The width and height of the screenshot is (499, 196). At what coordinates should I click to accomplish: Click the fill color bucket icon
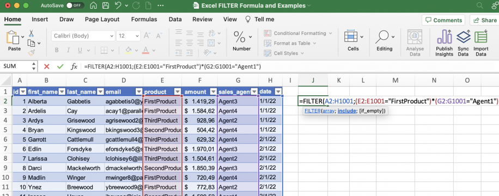coord(129,50)
